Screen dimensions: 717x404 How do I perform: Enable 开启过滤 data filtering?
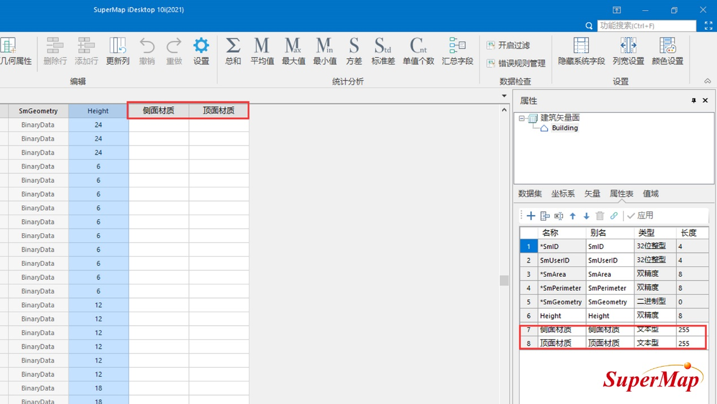click(508, 45)
